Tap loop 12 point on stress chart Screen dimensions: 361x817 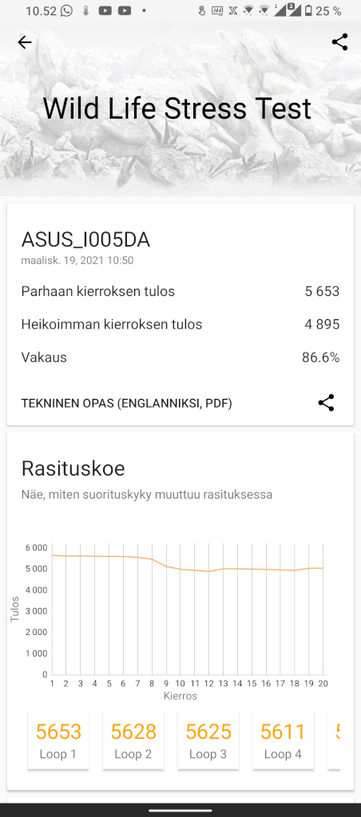(x=208, y=571)
